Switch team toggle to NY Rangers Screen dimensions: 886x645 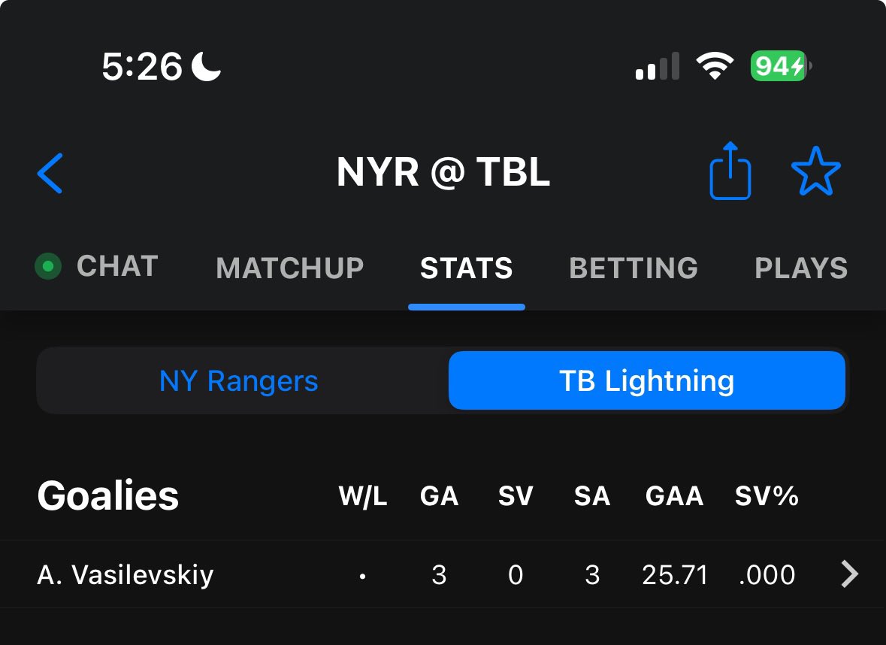pos(238,380)
